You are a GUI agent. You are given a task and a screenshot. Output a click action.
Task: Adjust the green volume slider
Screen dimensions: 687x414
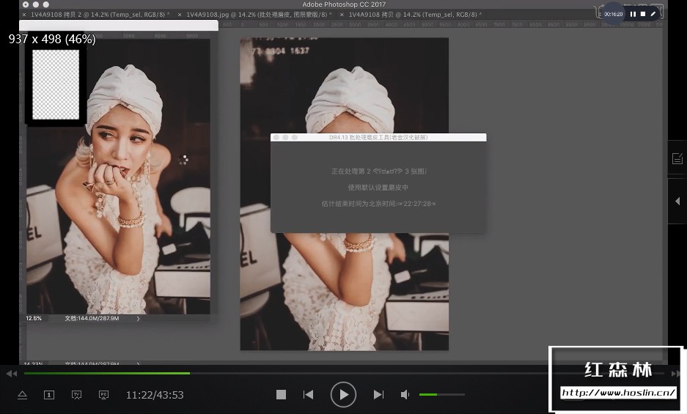click(441, 395)
